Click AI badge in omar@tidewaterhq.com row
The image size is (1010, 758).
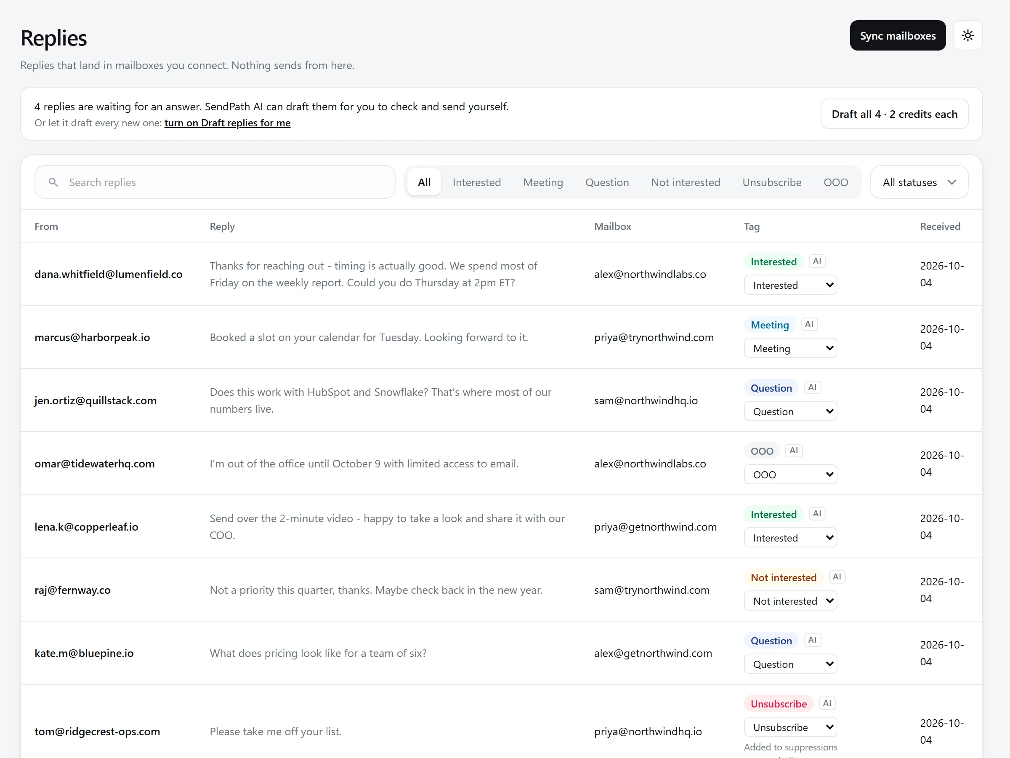(794, 451)
